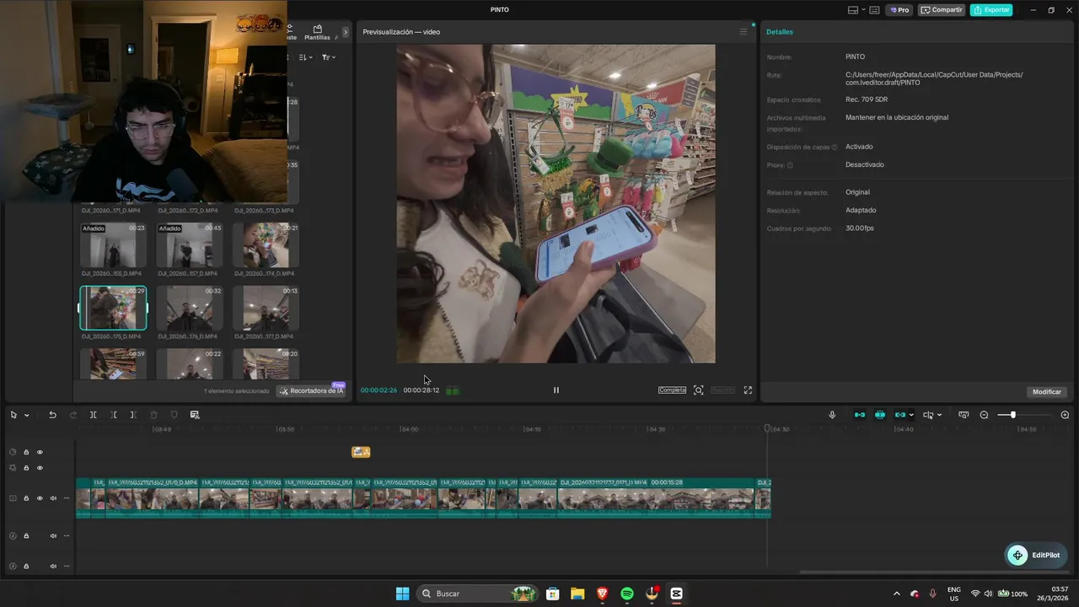Image resolution: width=1079 pixels, height=607 pixels.
Task: Open the details-style layout icon in title bar
Action: [x=874, y=10]
